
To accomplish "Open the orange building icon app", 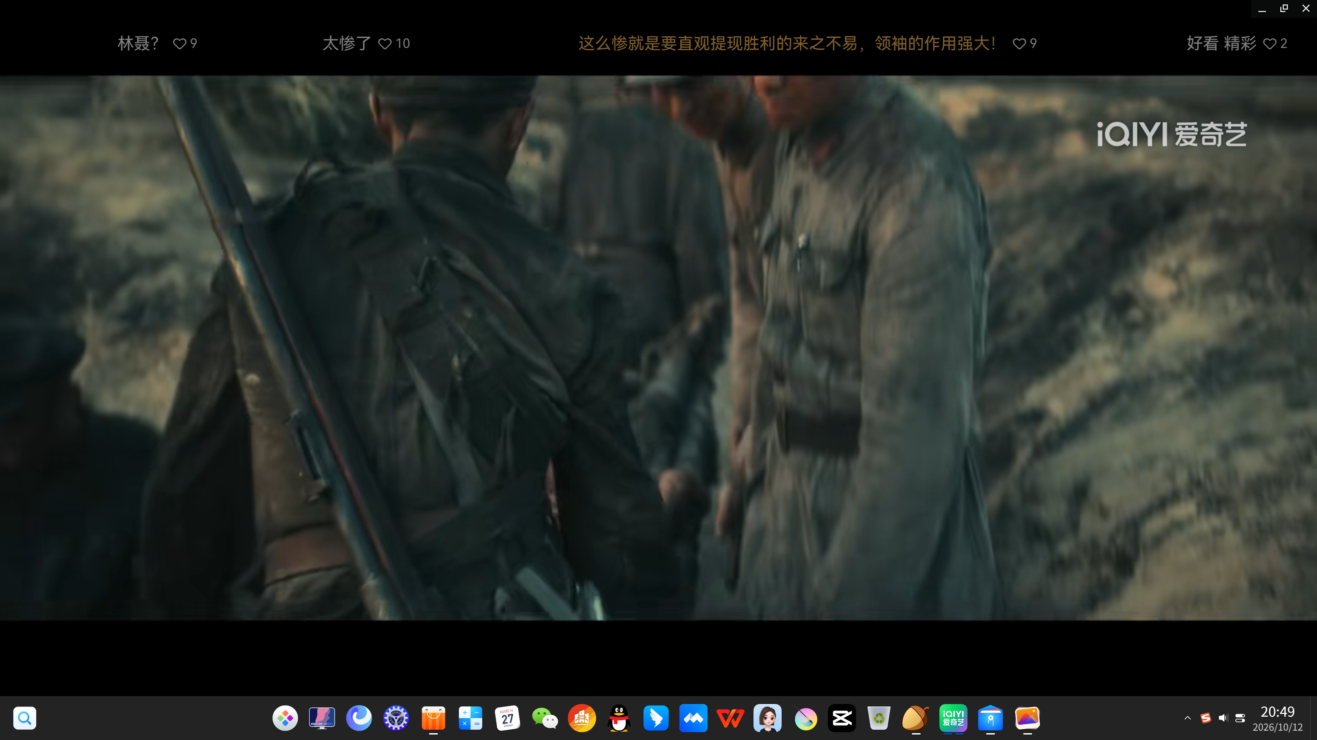I will tap(582, 718).
